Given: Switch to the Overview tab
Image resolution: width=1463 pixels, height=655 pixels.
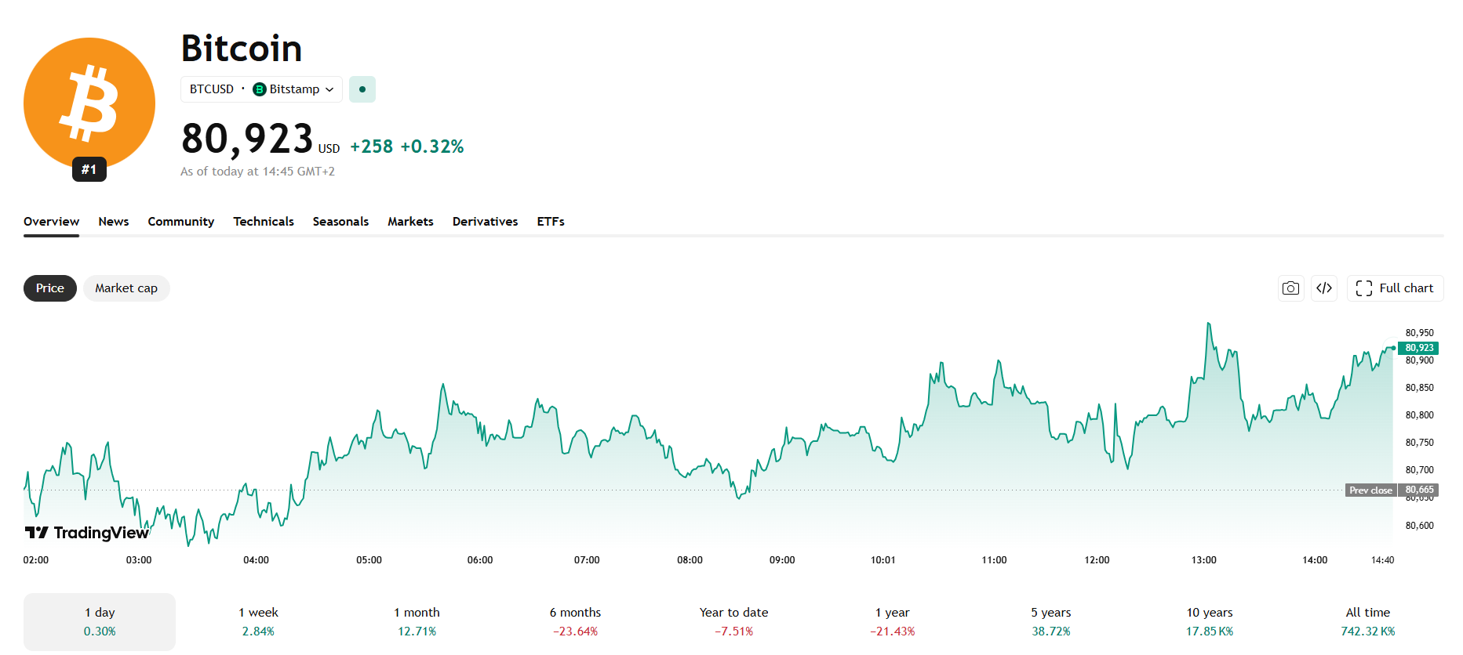Looking at the screenshot, I should point(51,222).
